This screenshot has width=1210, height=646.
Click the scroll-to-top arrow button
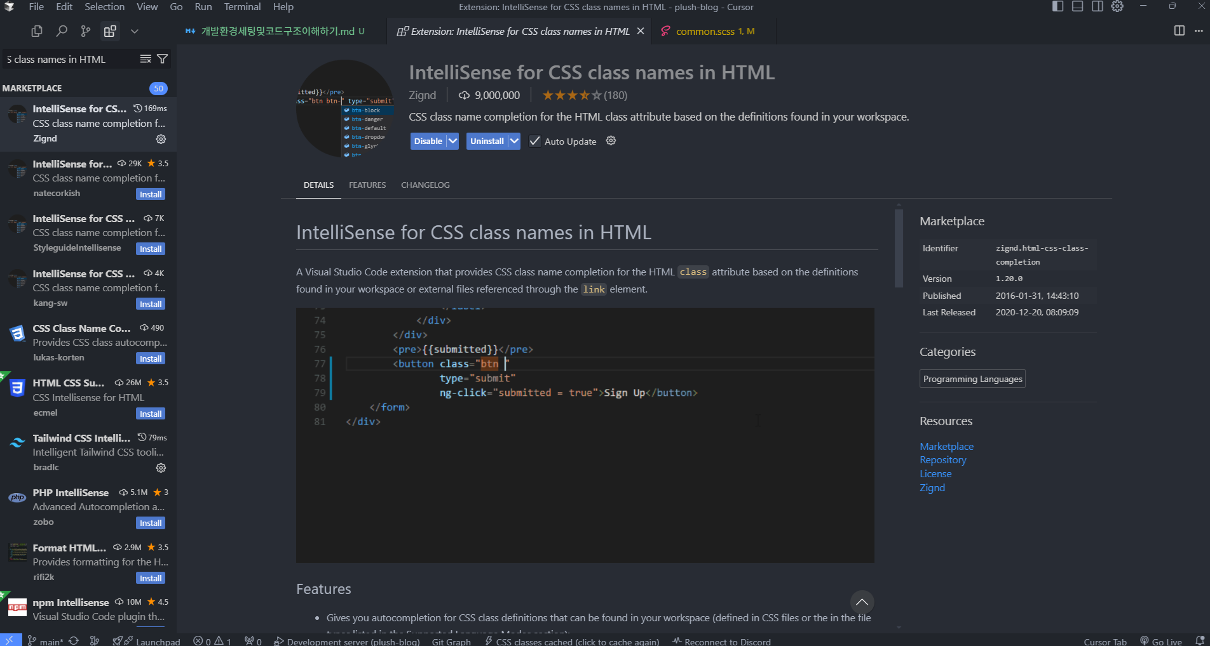pyautogui.click(x=862, y=602)
